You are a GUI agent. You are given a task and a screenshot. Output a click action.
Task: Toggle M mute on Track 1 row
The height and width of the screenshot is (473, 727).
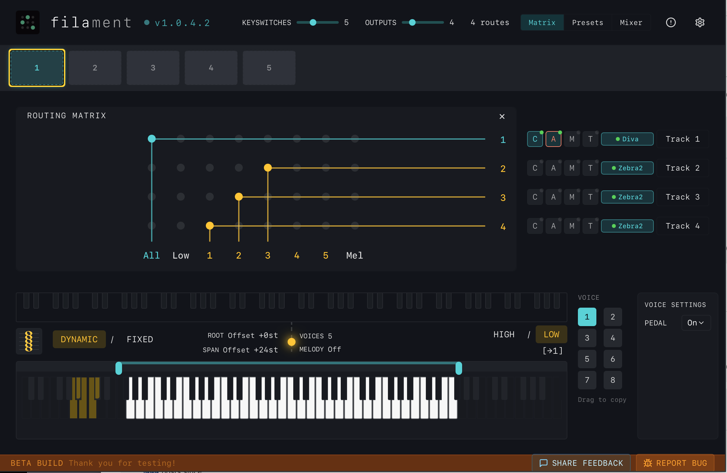tap(572, 139)
